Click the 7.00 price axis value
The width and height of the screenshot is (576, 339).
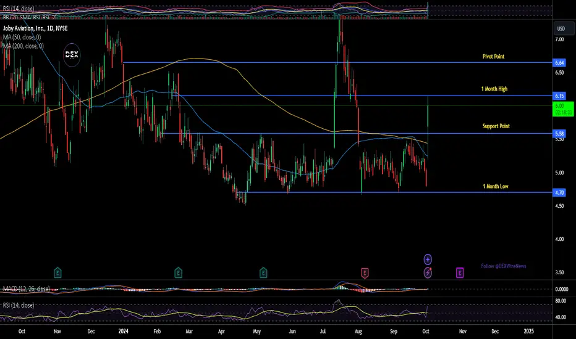(559, 39)
